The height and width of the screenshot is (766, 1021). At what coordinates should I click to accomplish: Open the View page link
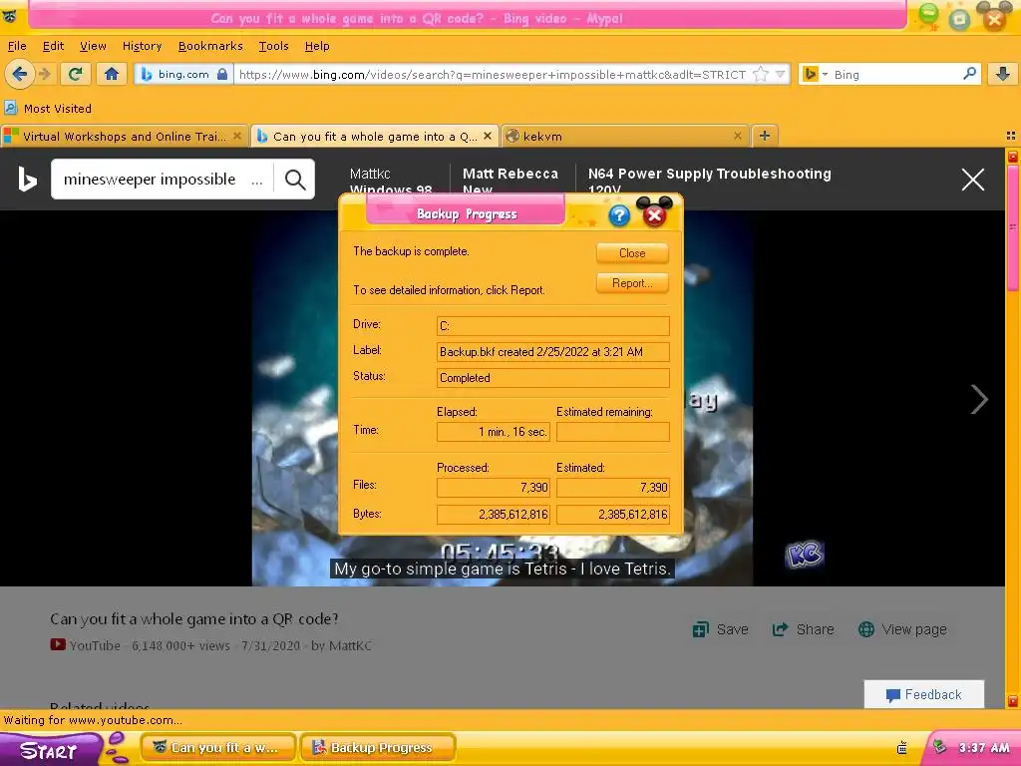tap(902, 630)
